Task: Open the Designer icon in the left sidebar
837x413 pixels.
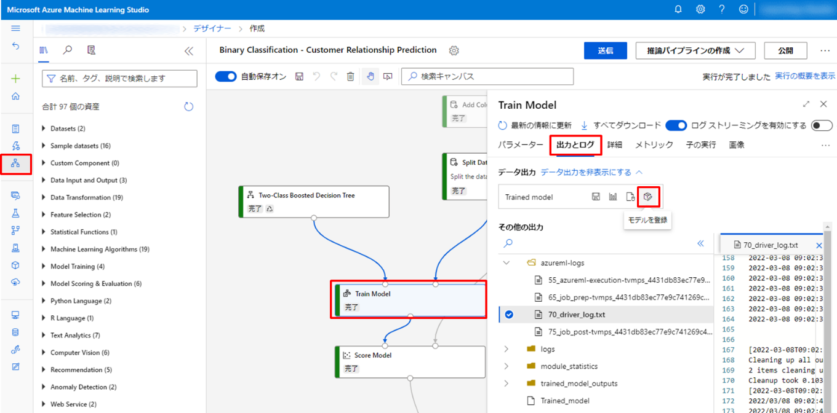Action: (15, 163)
